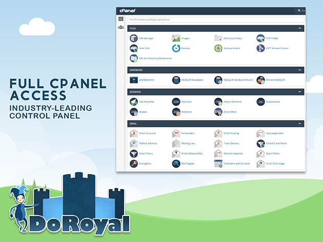Click the search magnifier in top bar

[299, 10]
